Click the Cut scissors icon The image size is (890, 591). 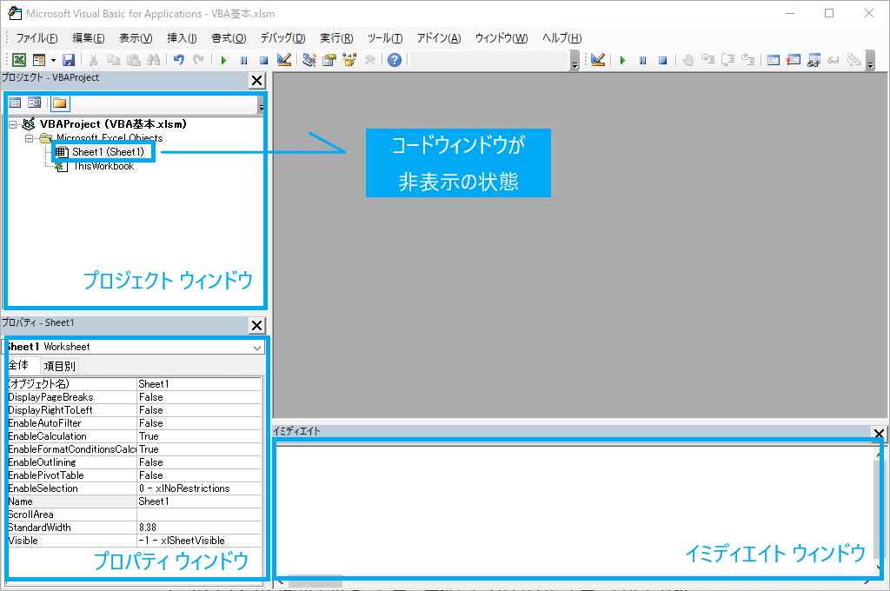point(94,60)
